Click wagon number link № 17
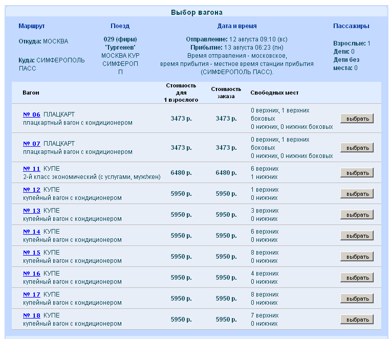Viewport: 391px width, 339px height. coord(32,295)
